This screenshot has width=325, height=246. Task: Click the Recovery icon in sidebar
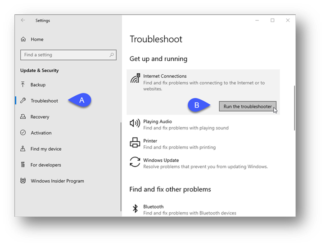(23, 116)
